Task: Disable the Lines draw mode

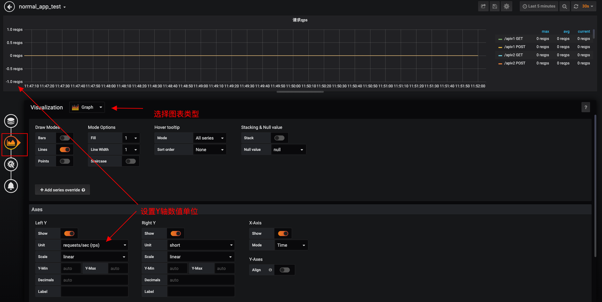Action: point(65,149)
